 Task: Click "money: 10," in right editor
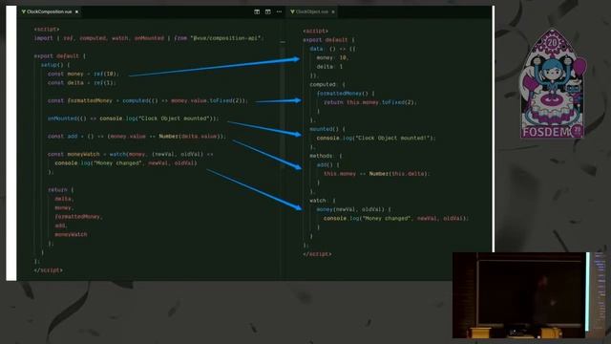(332, 57)
